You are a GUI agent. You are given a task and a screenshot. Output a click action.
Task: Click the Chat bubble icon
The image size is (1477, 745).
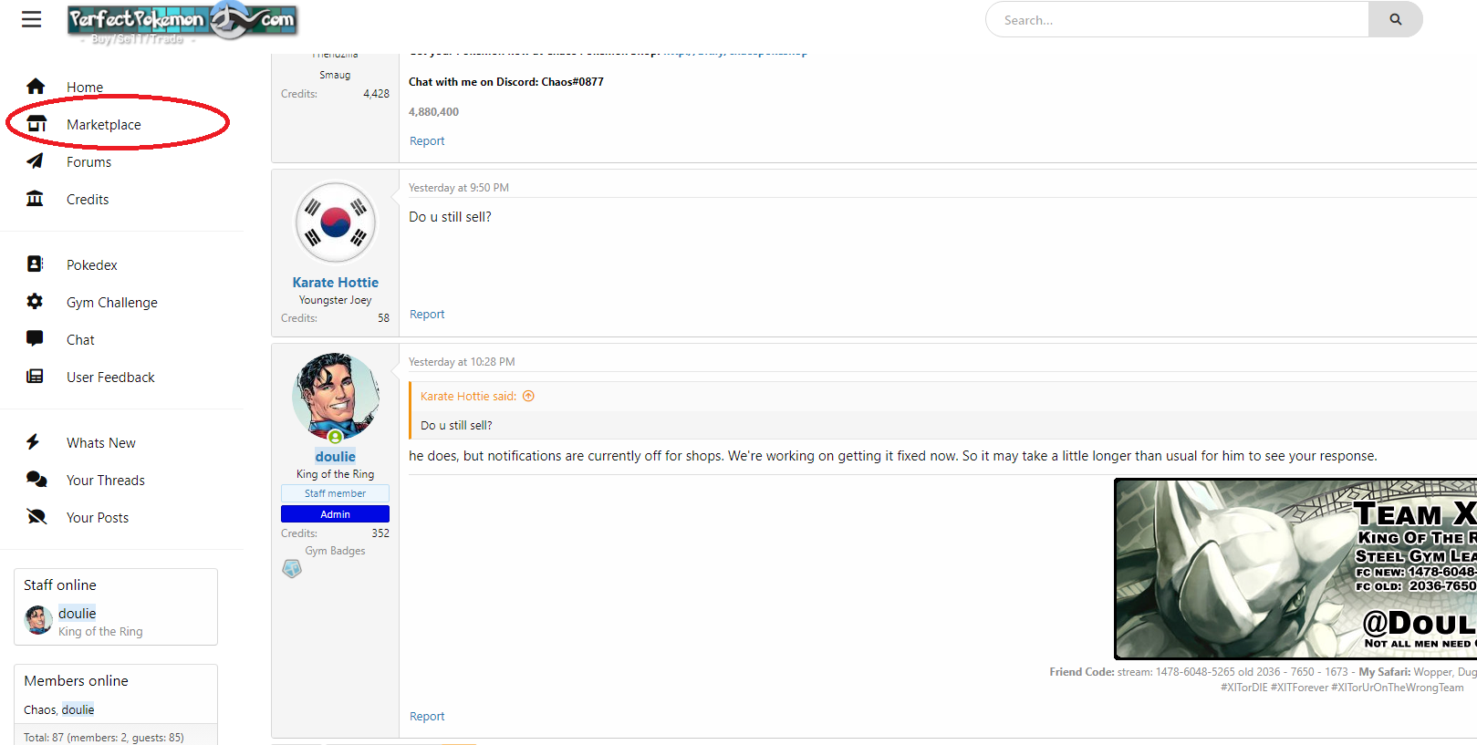(35, 338)
